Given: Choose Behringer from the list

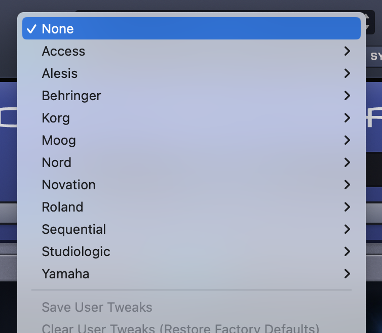Looking at the screenshot, I should (x=71, y=96).
